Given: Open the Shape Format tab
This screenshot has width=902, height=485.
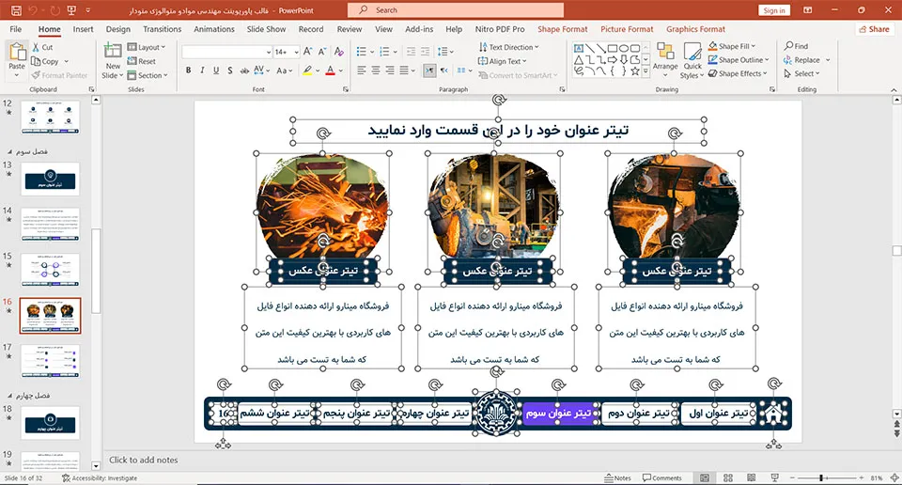Looking at the screenshot, I should [563, 29].
